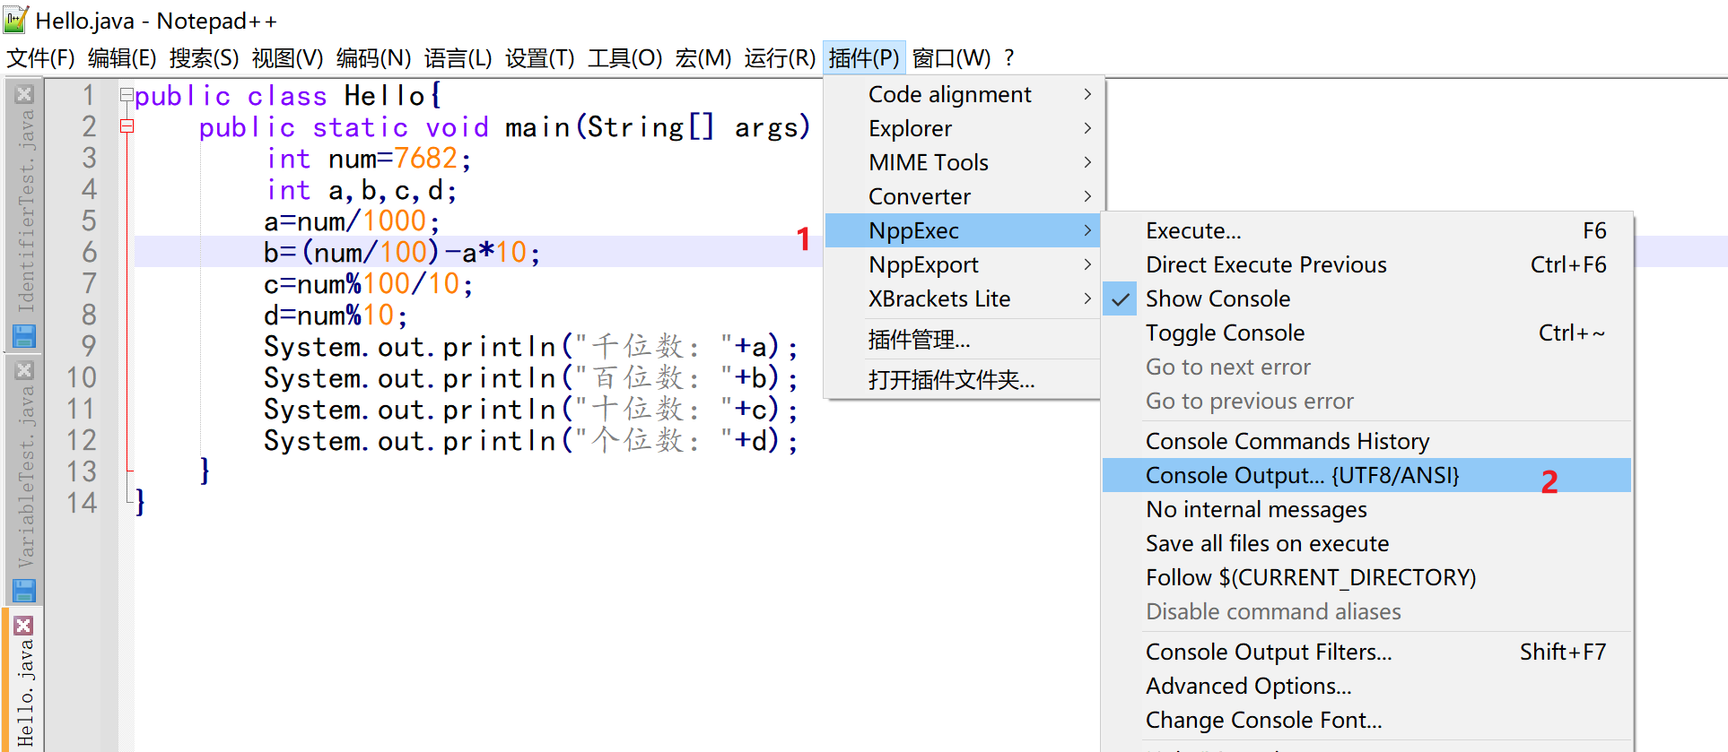Open Advanced Options... of NppExec
Viewport: 1728px width, 752px height.
click(x=1366, y=686)
